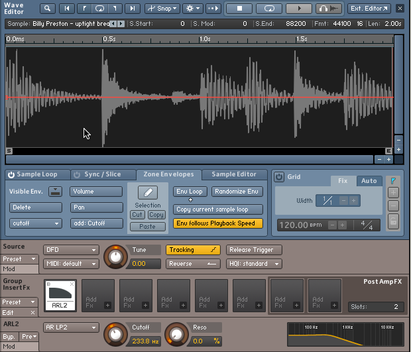Open the gear settings menu
This screenshot has height=352, width=411.
pyautogui.click(x=194, y=9)
